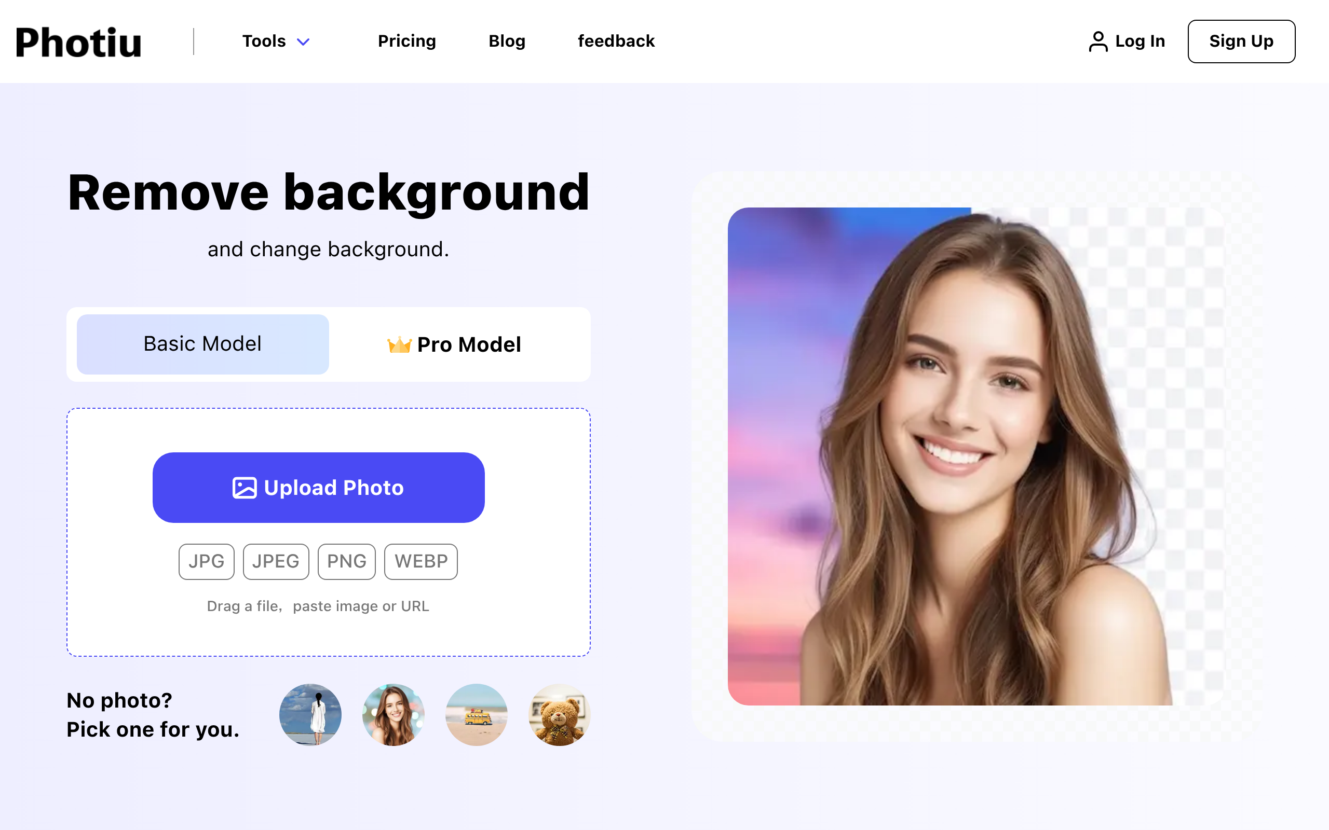The height and width of the screenshot is (830, 1329).
Task: Select the Basic Model tab
Action: click(x=202, y=344)
